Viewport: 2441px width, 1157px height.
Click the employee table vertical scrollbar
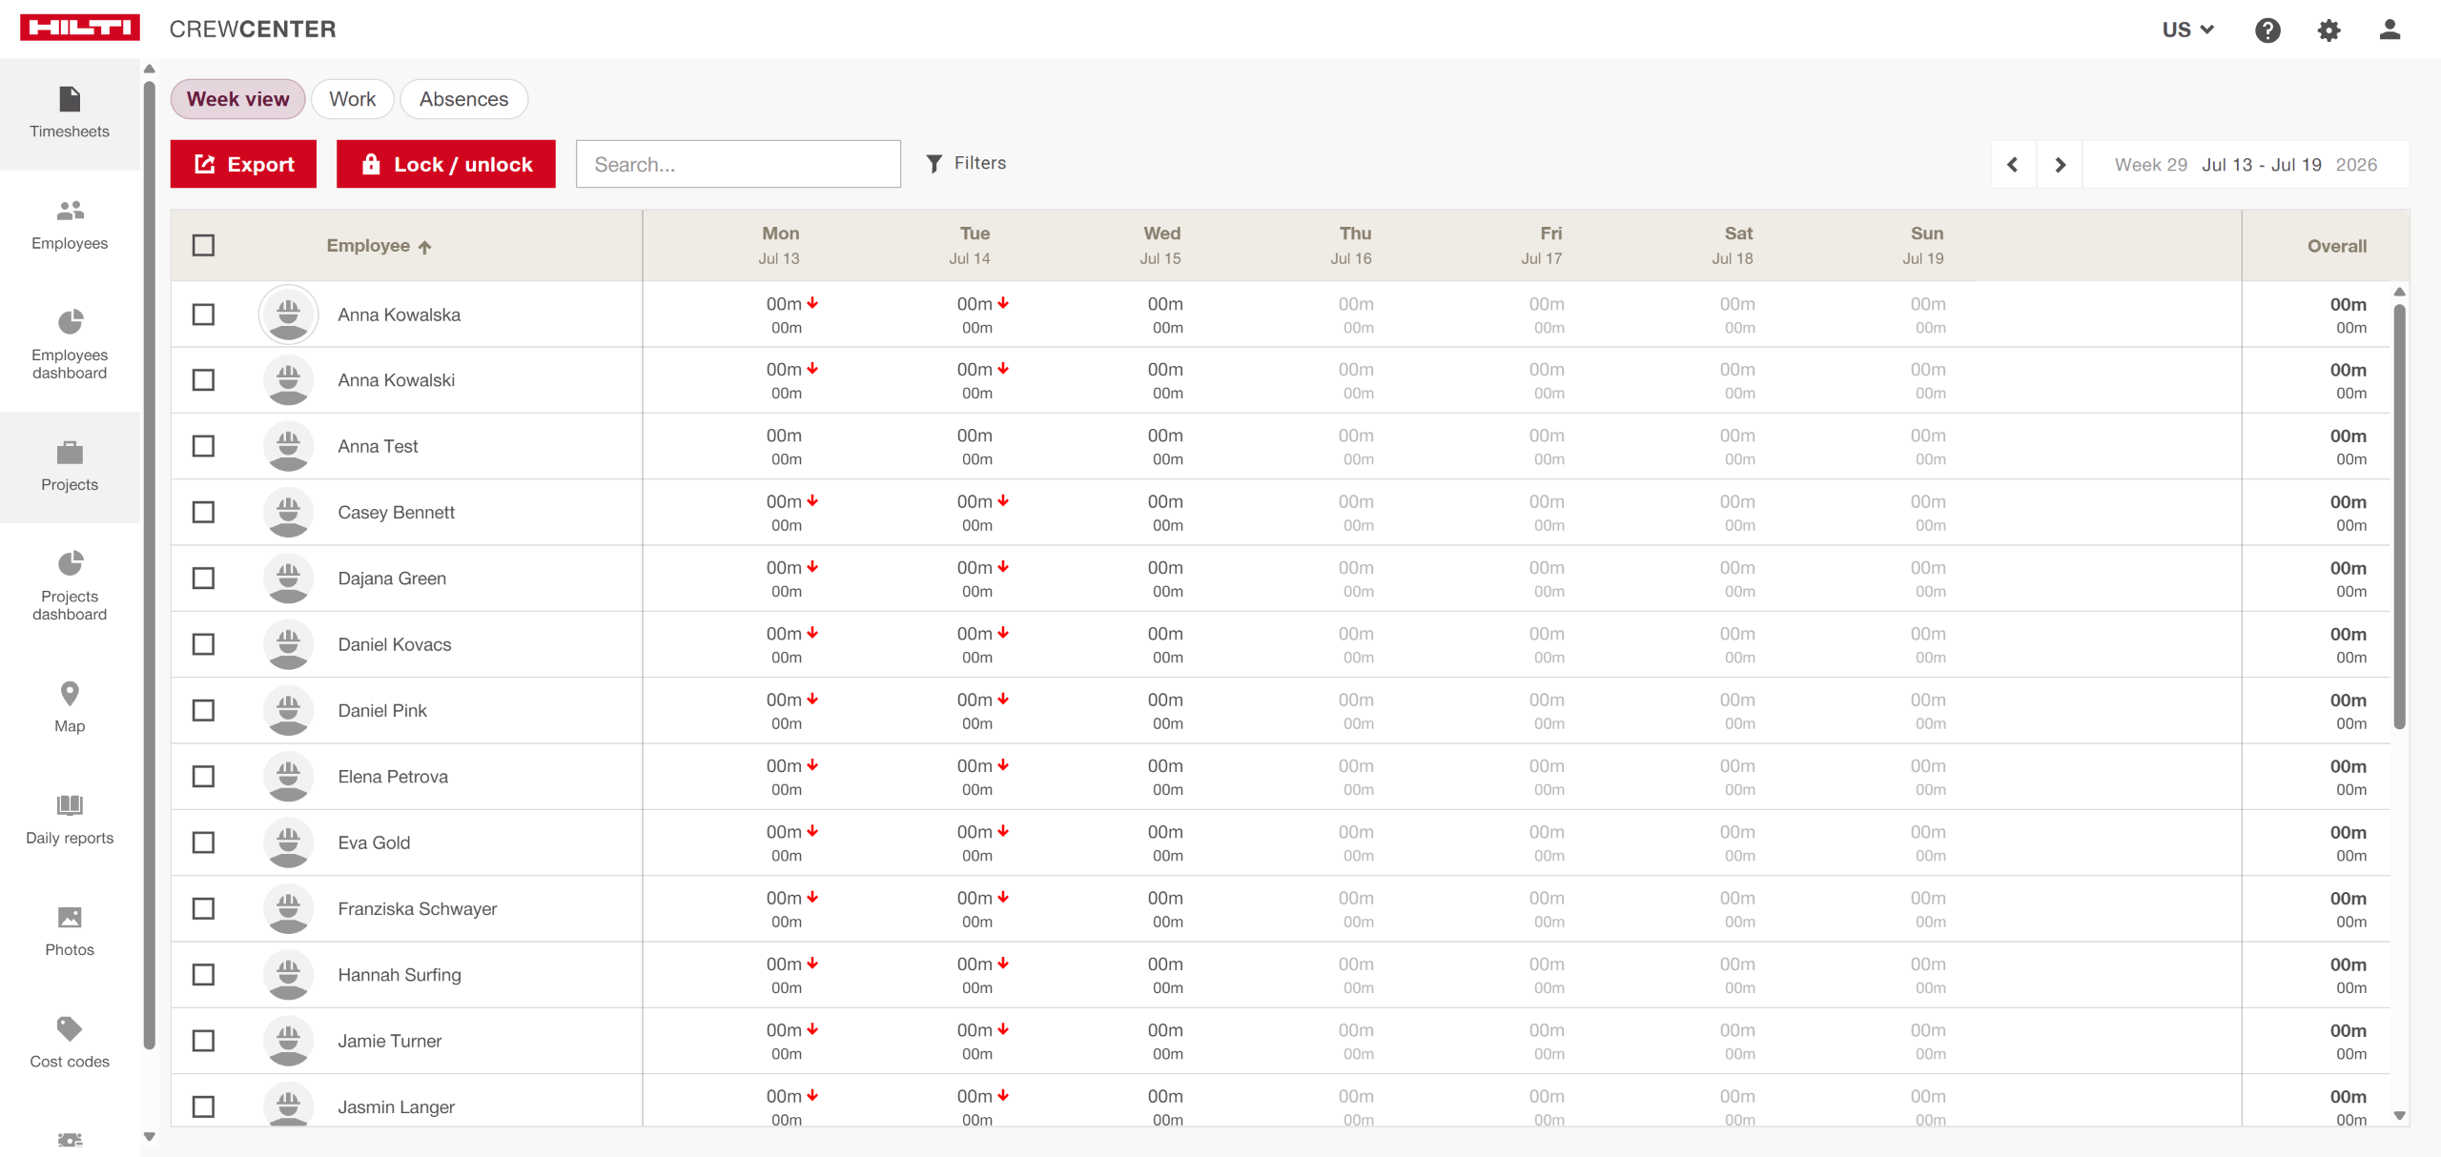tap(2399, 516)
